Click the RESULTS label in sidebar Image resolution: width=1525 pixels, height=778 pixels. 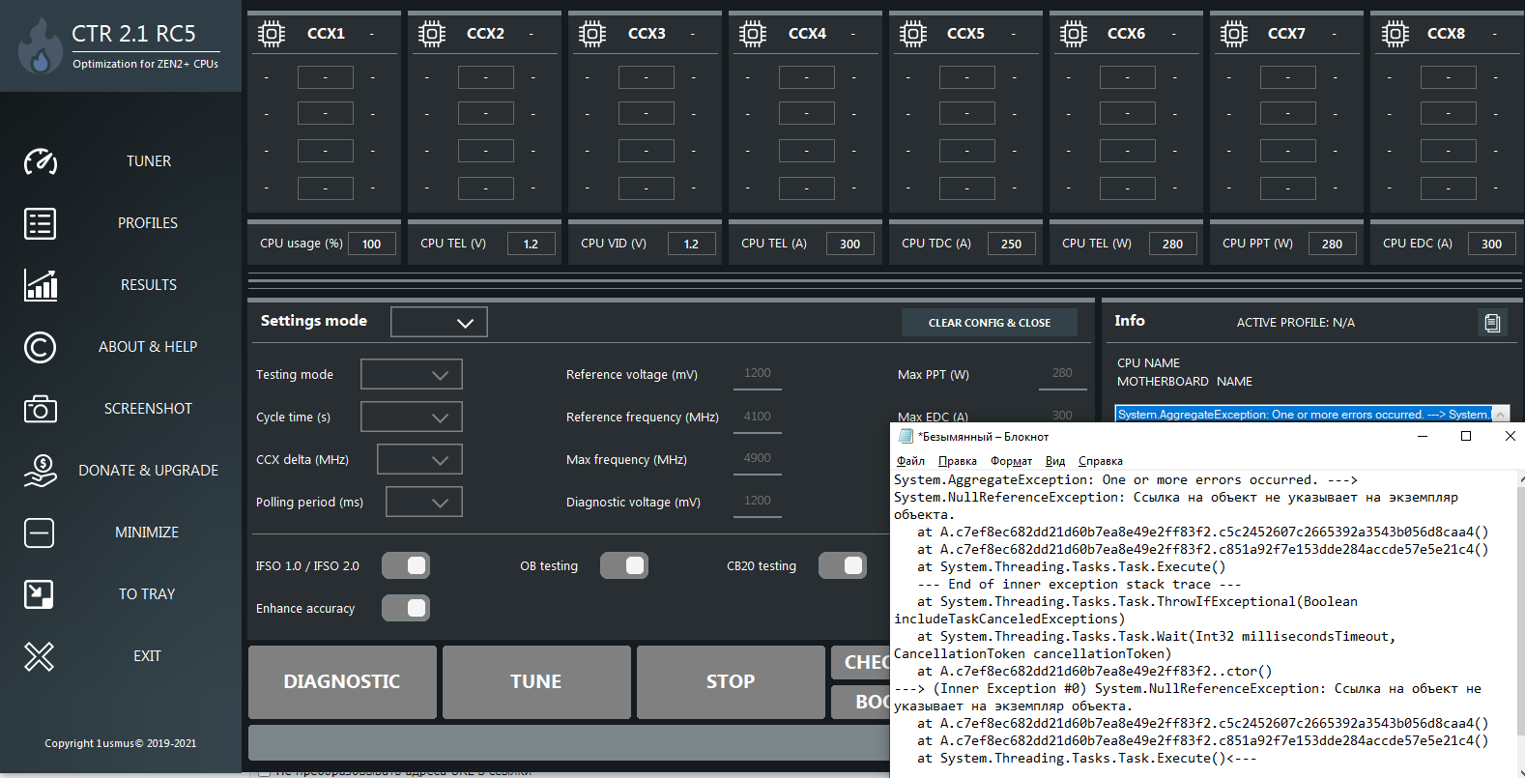coord(149,285)
